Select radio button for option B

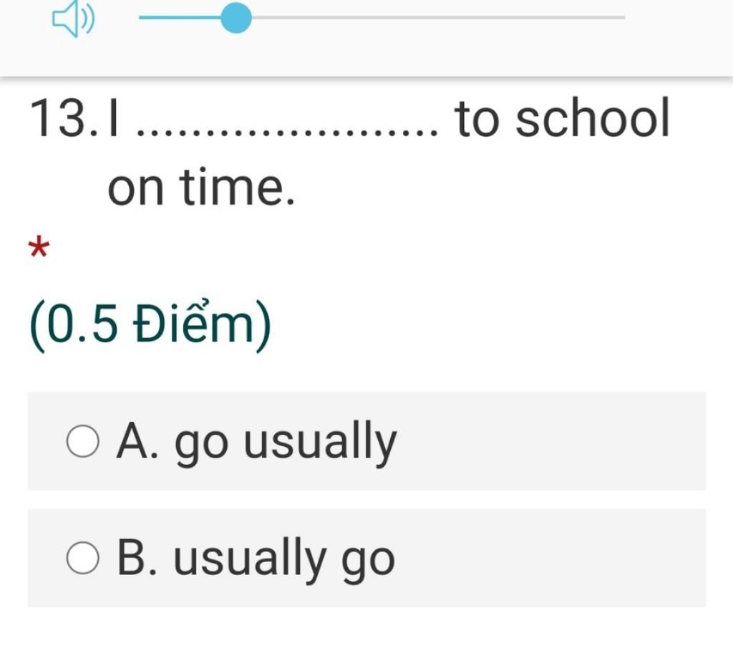[82, 559]
